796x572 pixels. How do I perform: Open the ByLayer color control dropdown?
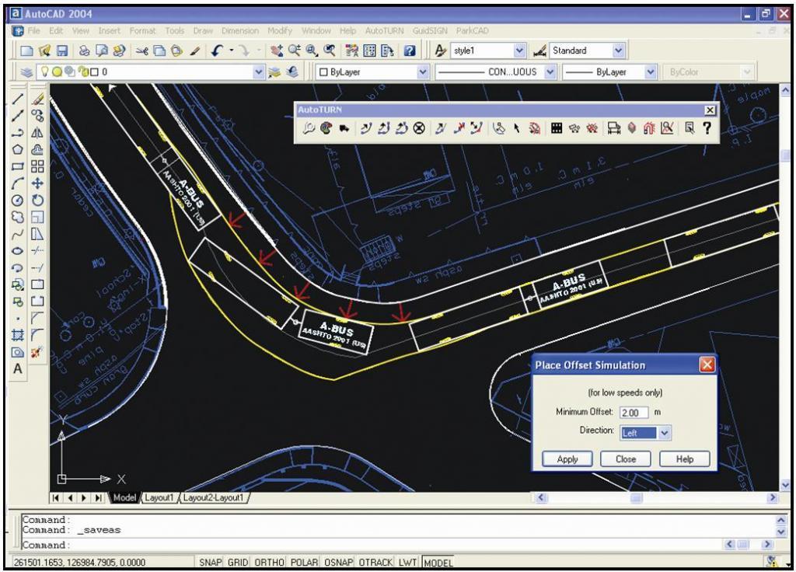(x=423, y=72)
